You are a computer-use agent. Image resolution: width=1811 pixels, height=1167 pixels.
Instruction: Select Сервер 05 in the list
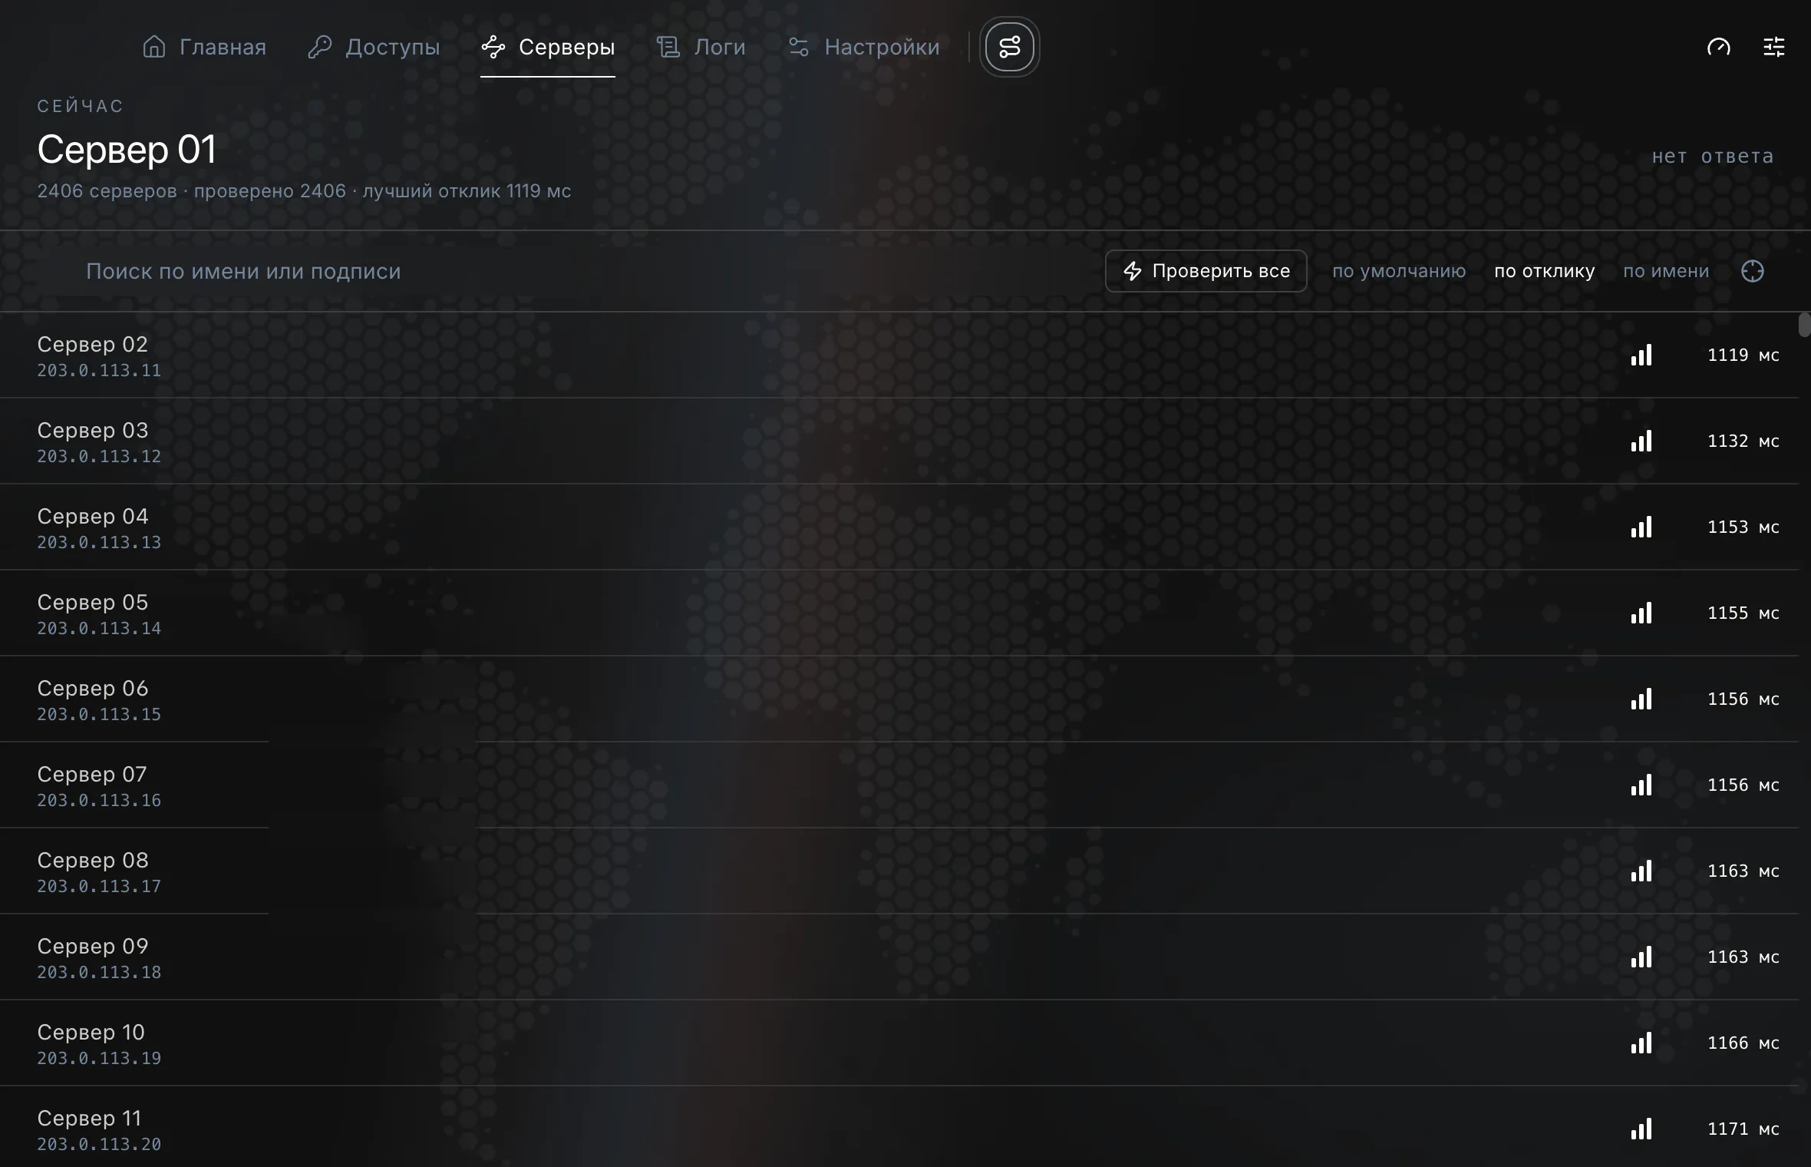899,613
